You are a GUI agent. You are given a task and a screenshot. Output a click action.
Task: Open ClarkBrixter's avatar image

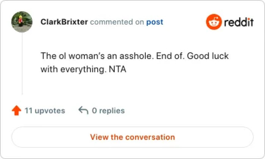coord(22,22)
